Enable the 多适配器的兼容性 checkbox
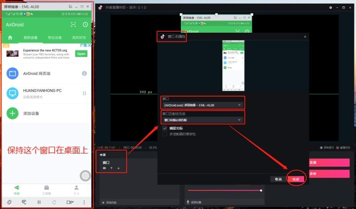Viewport: 356px width, 209px height. (165, 134)
